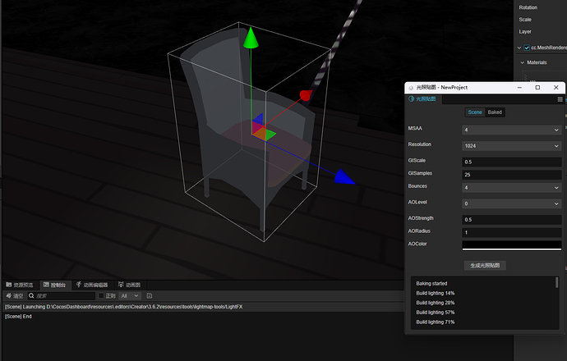Click the '[Scene] Launching' log entry
Screen dimensions: 567x361
pos(203,307)
